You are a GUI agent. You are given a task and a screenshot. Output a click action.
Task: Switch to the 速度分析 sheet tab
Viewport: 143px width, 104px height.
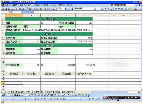30,92
